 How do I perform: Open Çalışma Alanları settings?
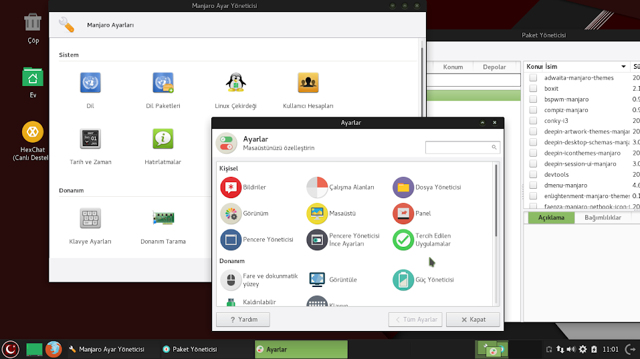pyautogui.click(x=340, y=187)
